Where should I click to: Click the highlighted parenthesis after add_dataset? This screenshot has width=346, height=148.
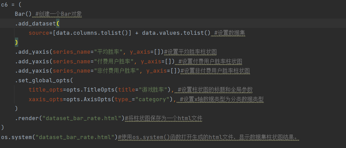point(58,23)
